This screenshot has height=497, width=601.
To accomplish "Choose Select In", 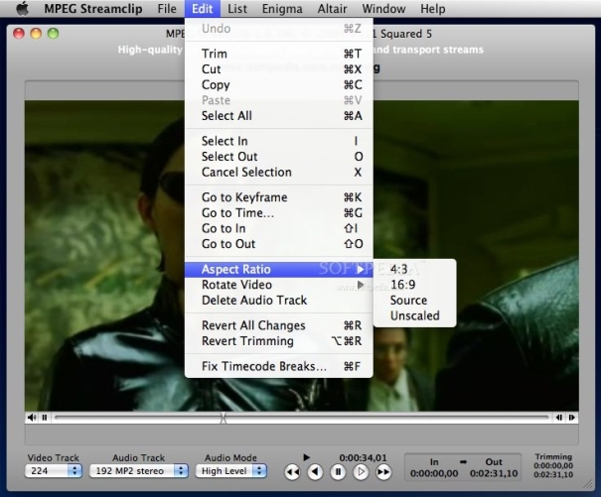I will pyautogui.click(x=279, y=141).
